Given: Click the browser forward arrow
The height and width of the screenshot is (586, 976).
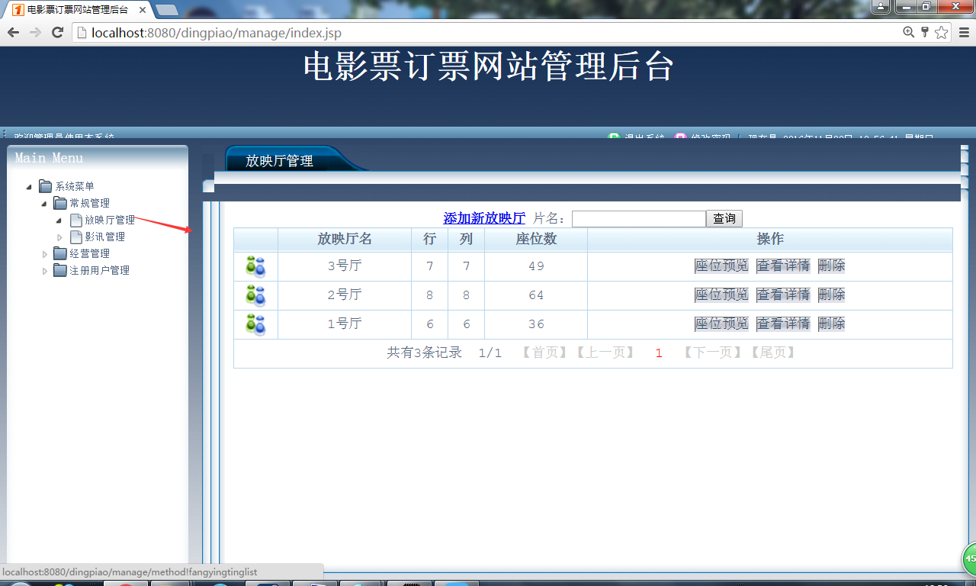Looking at the screenshot, I should click(35, 32).
